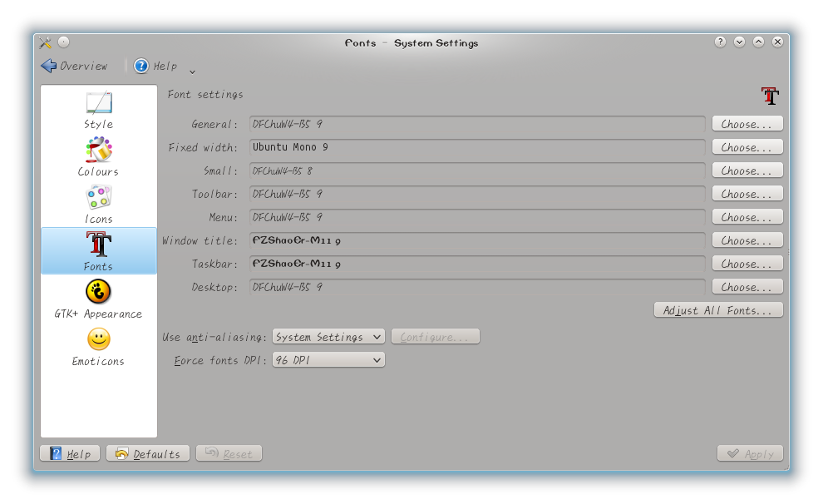Expand the toolbar overflow chevron
This screenshot has width=823, height=504.
[x=192, y=72]
